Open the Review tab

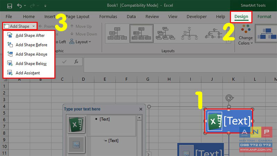(x=152, y=17)
